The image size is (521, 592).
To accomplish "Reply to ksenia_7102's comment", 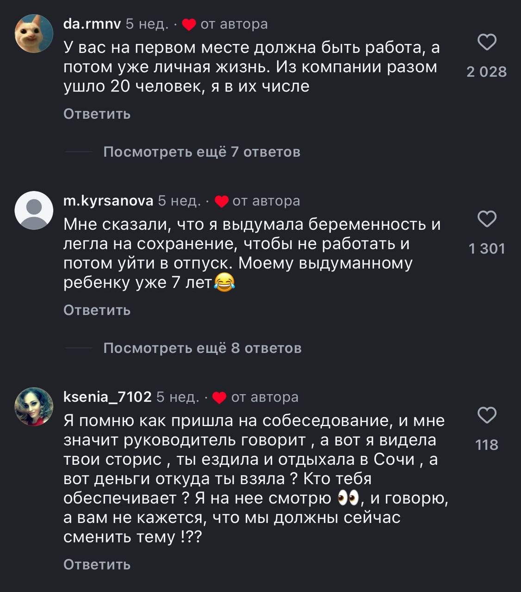I will click(x=97, y=564).
